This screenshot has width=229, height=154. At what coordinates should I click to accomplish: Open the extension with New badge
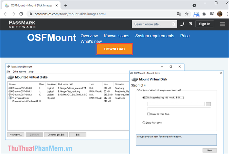[x=196, y=14]
